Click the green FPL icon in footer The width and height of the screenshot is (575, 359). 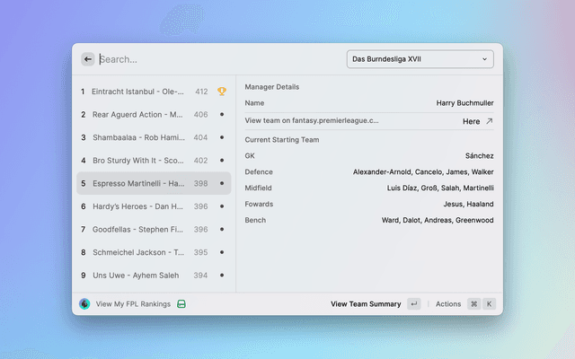pos(181,304)
